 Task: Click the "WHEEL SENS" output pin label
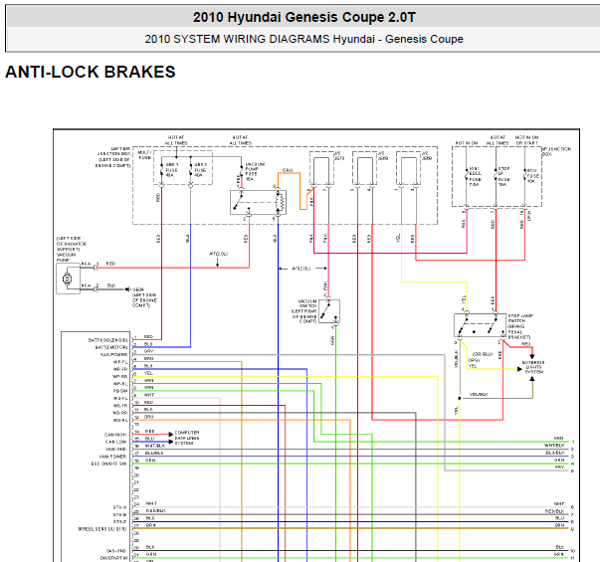(102, 529)
